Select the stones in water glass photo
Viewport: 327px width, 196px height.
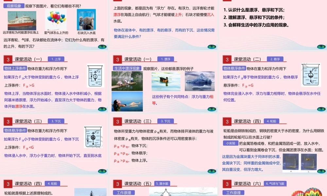86,20
